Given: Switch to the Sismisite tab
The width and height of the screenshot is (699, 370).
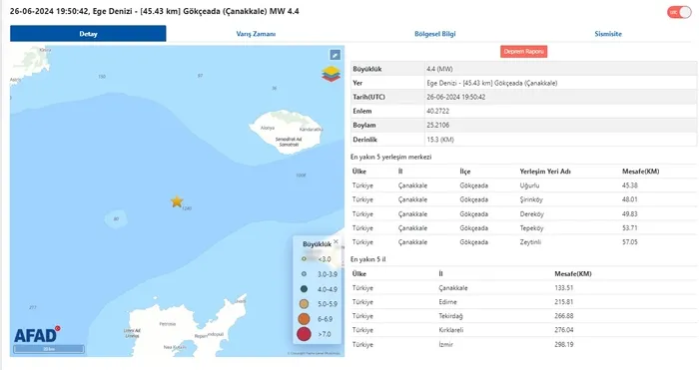Looking at the screenshot, I should pyautogui.click(x=608, y=34).
